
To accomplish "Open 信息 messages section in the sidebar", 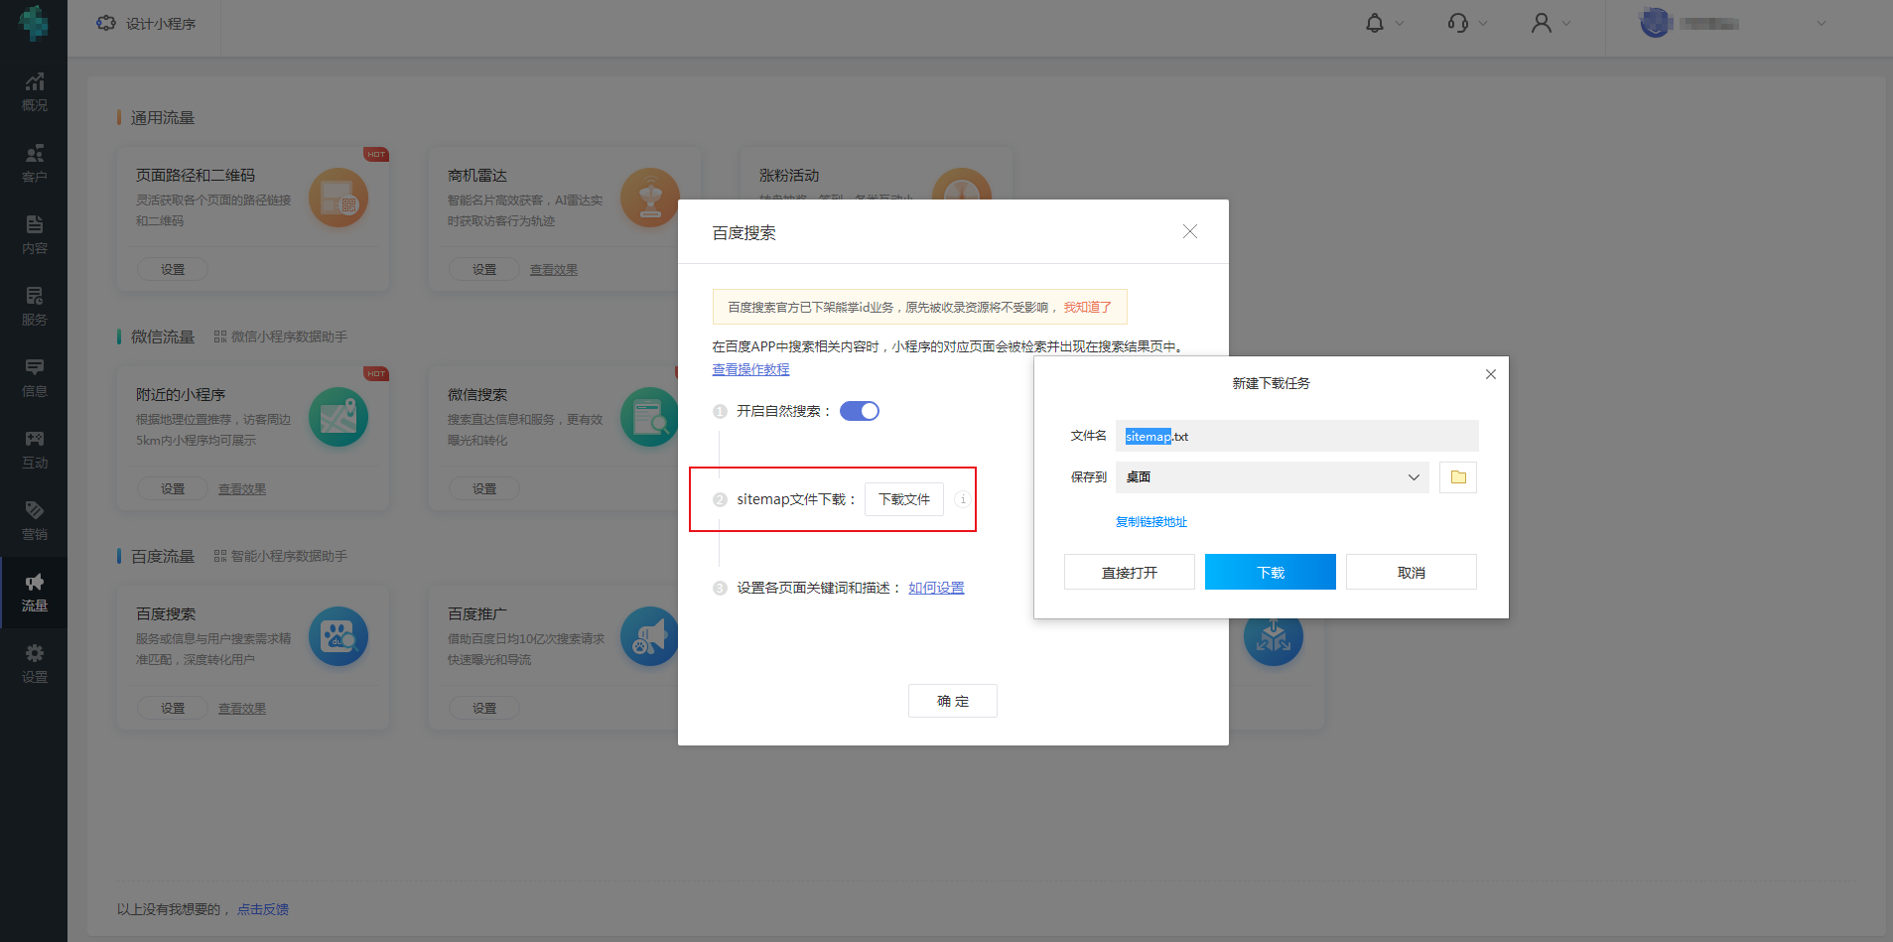I will (x=34, y=378).
